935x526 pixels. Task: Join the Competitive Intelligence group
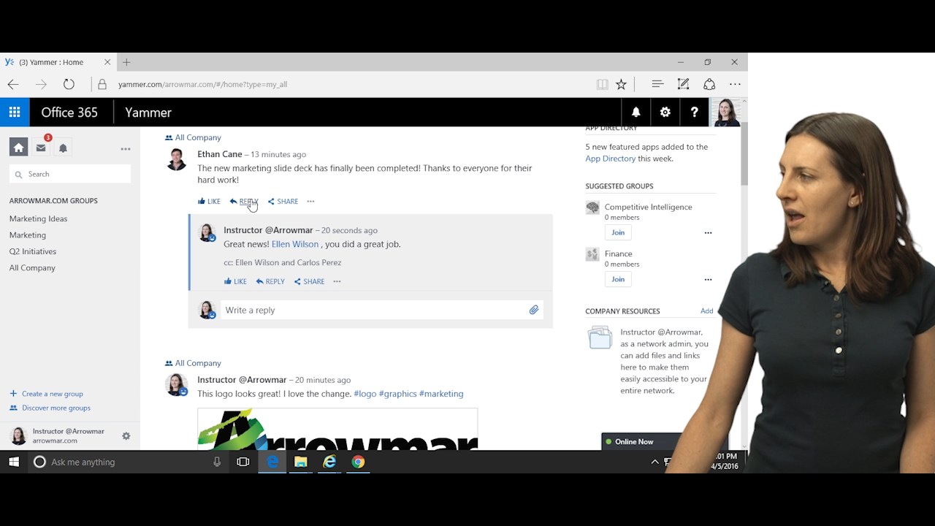(618, 232)
